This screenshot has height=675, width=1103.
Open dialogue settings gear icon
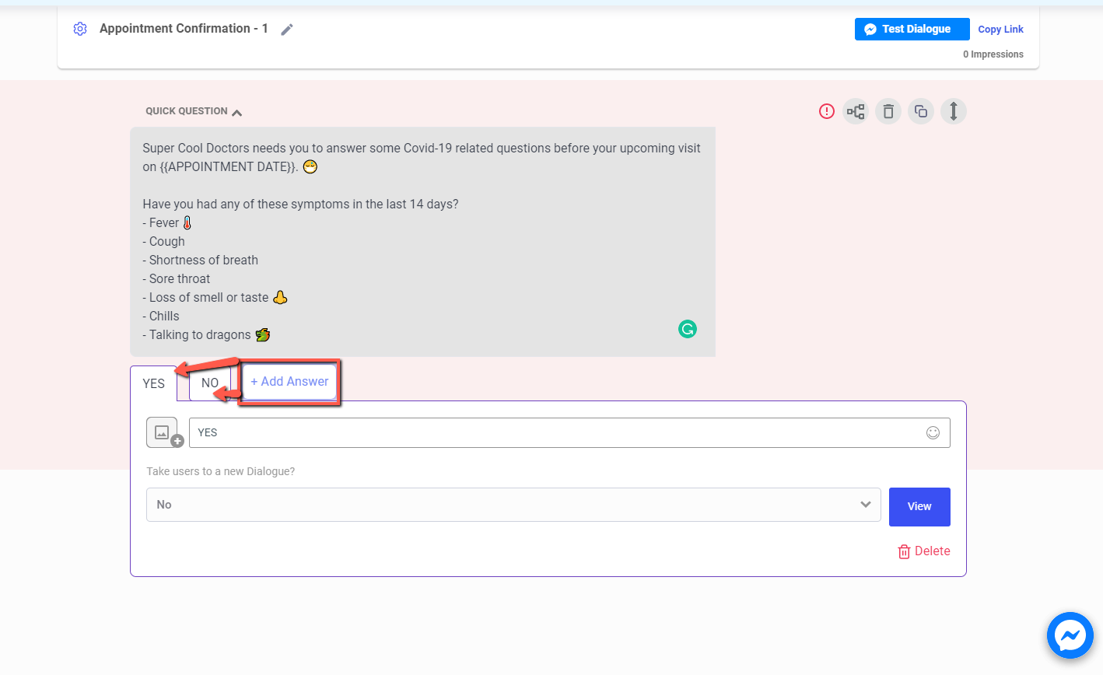click(x=79, y=29)
